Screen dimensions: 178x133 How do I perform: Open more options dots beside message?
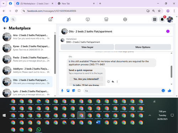(117, 82)
